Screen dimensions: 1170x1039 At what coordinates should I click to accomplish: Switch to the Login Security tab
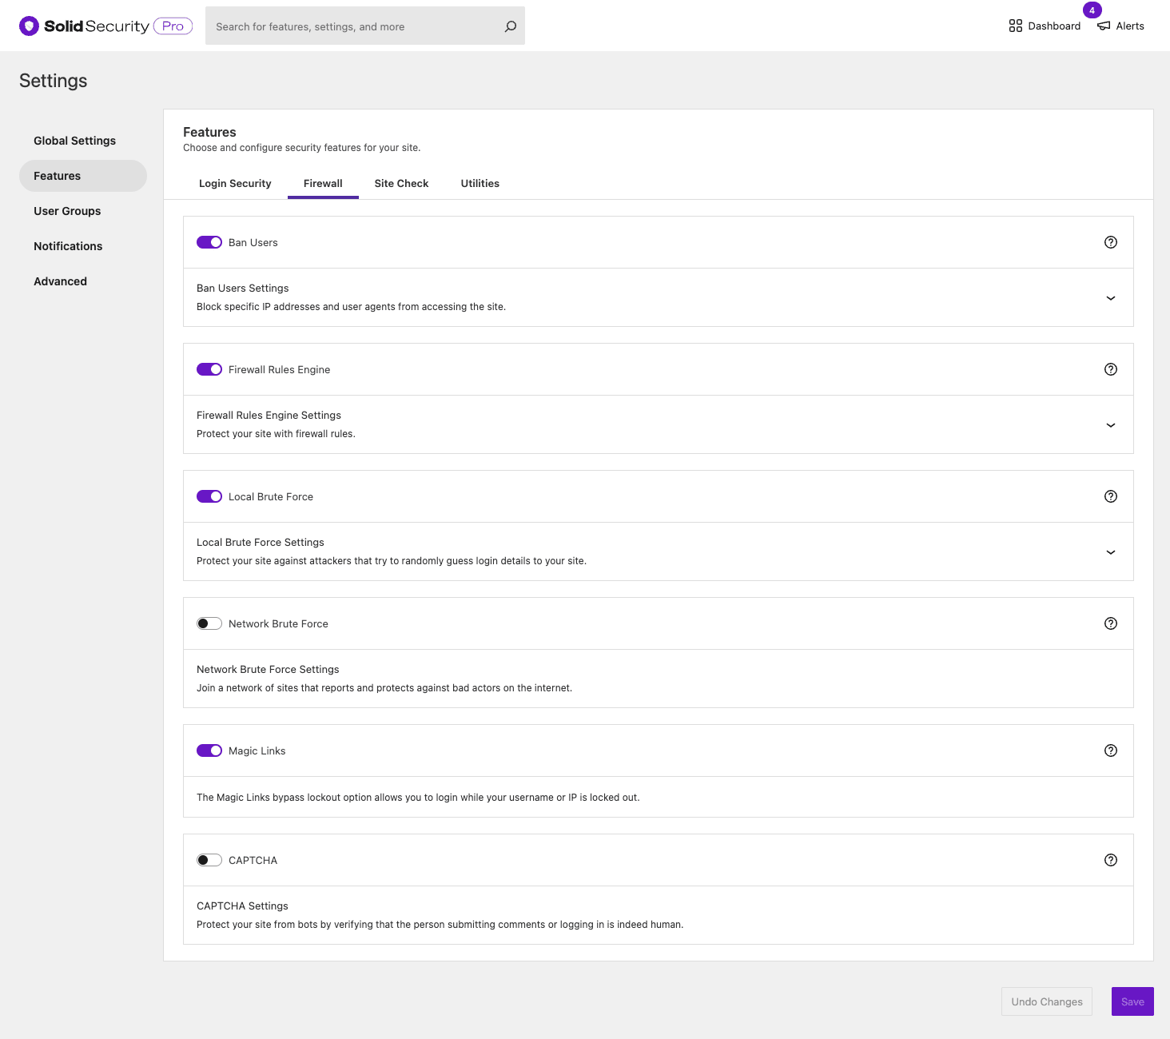(x=235, y=183)
